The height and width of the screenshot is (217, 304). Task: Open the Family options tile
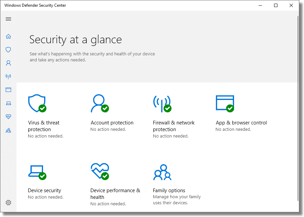[x=169, y=190]
